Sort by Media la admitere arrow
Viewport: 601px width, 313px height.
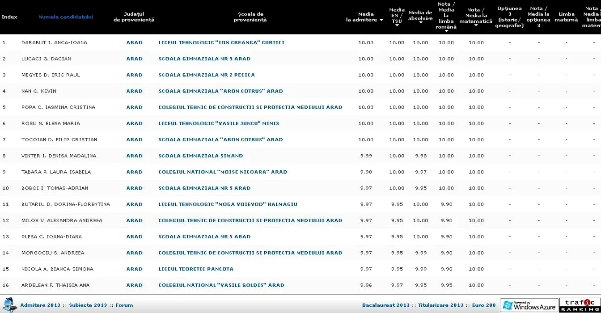(x=381, y=20)
